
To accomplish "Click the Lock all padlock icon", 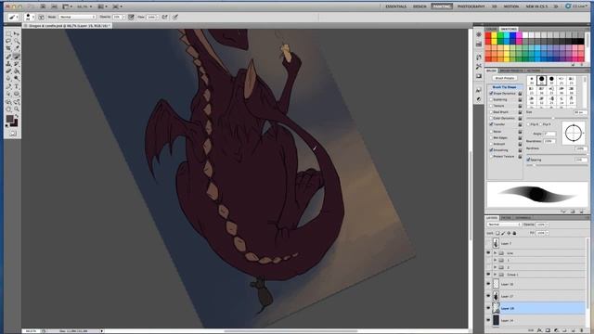I will point(514,233).
